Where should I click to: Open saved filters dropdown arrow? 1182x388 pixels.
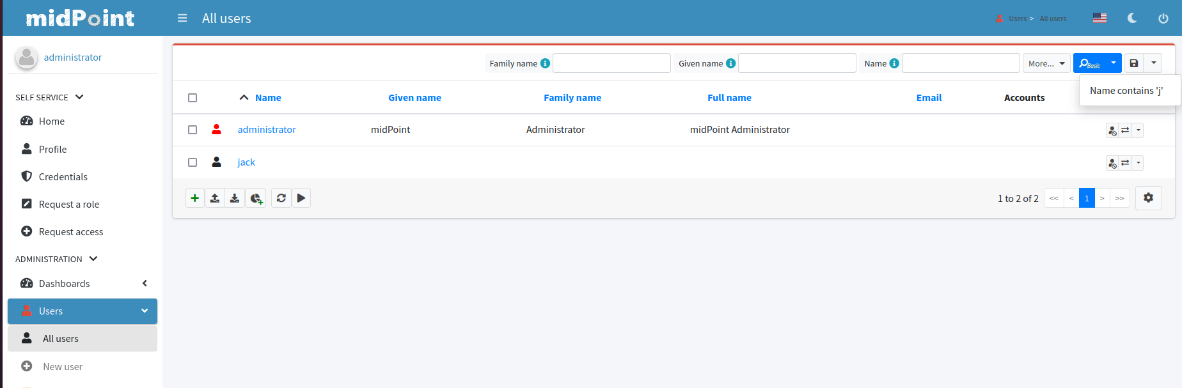point(1153,63)
